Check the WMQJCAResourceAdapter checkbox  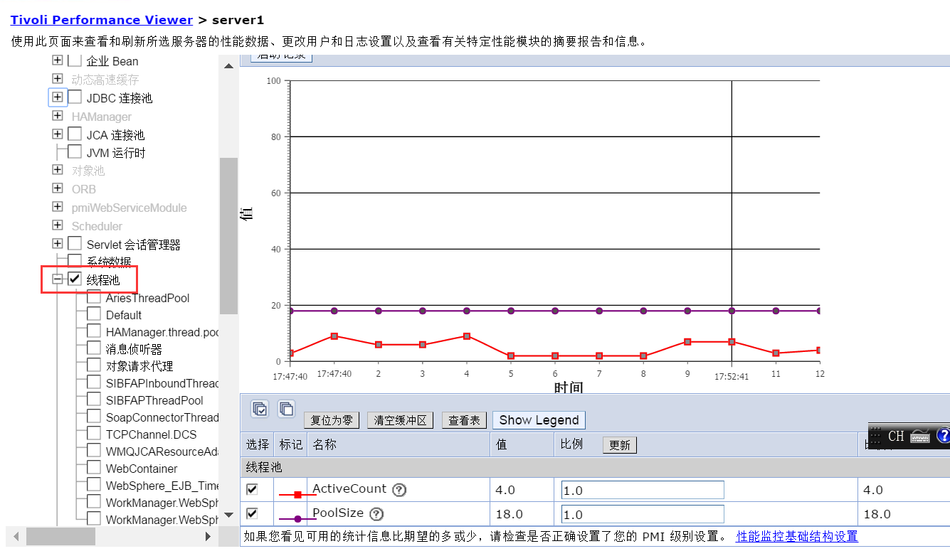tap(94, 451)
